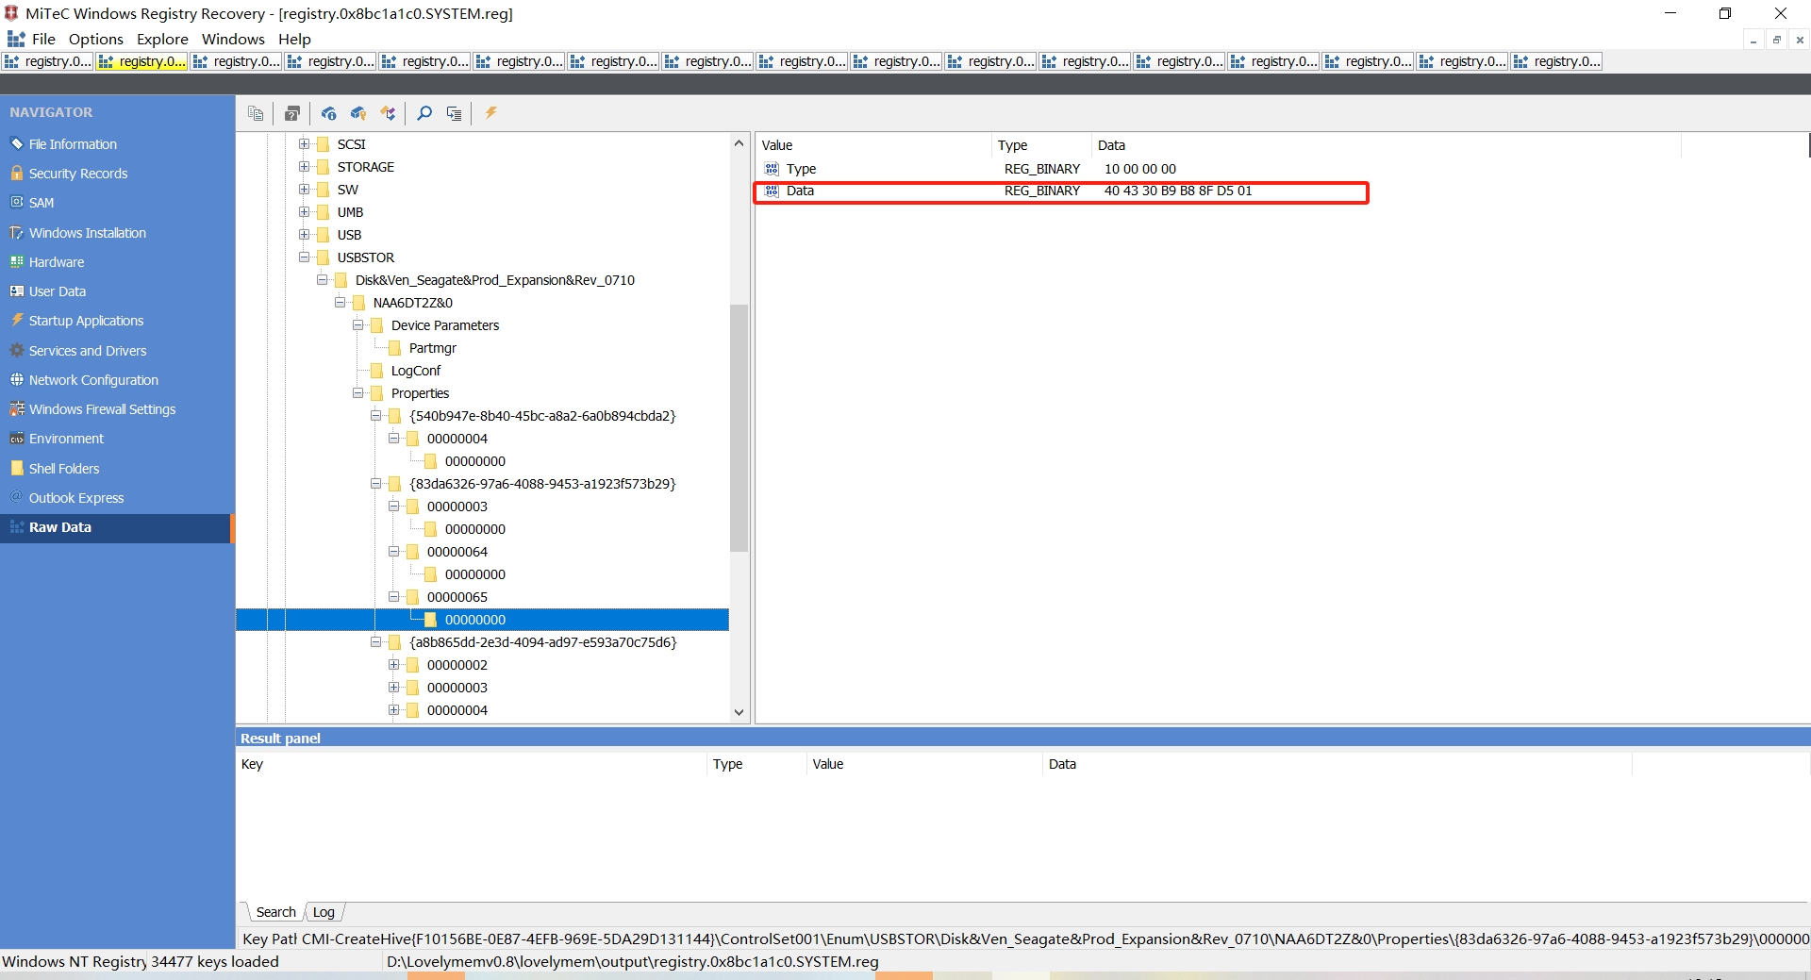
Task: Click the magnifier Search toolbar icon
Action: tap(424, 113)
